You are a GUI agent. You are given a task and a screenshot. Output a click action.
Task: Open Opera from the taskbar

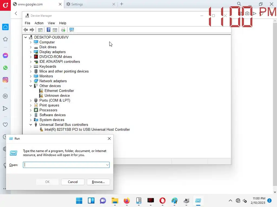tap(163, 201)
